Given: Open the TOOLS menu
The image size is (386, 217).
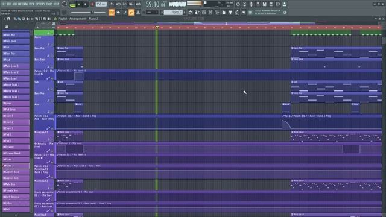Looking at the screenshot, I should coord(49,4).
